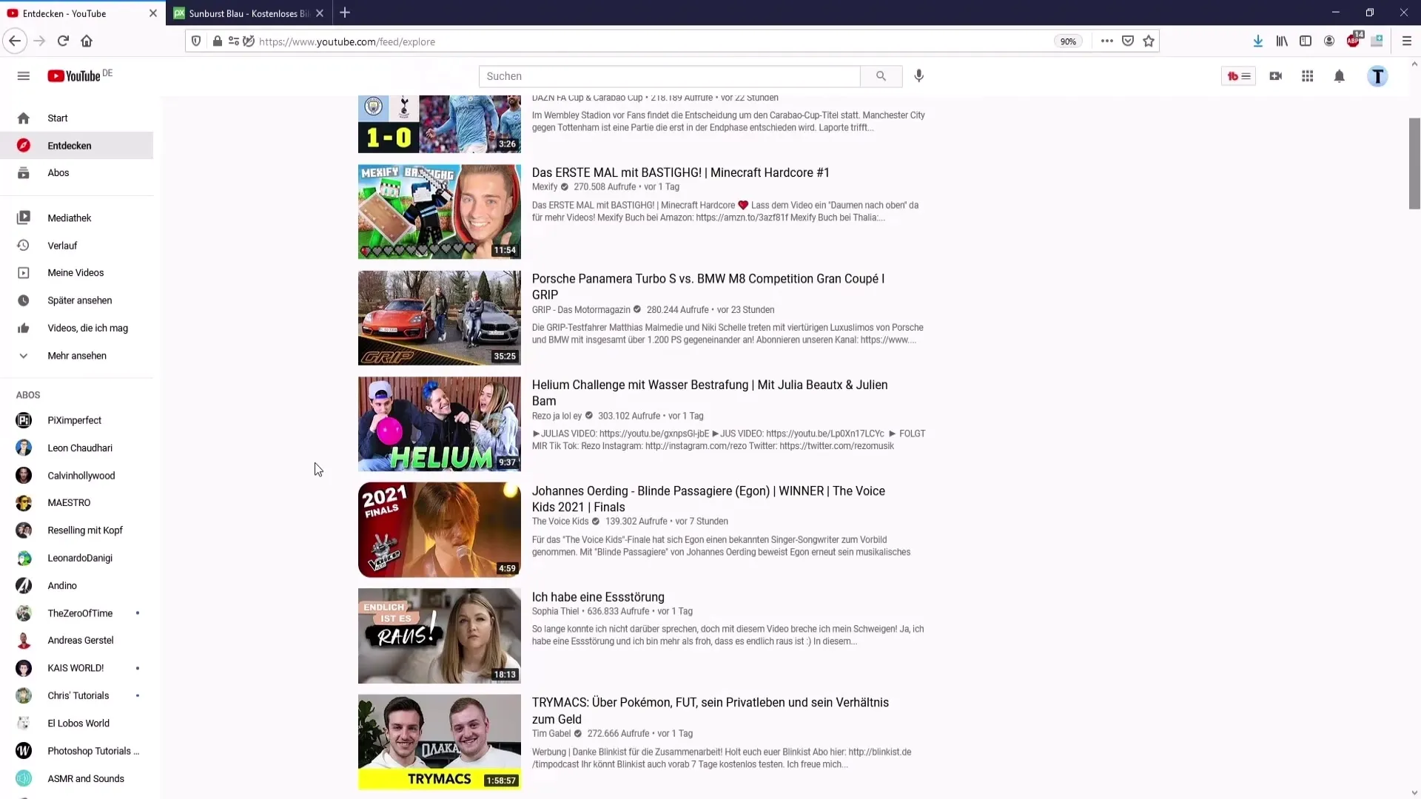The image size is (1421, 799).
Task: Click the browser address bar URL
Action: click(x=346, y=41)
